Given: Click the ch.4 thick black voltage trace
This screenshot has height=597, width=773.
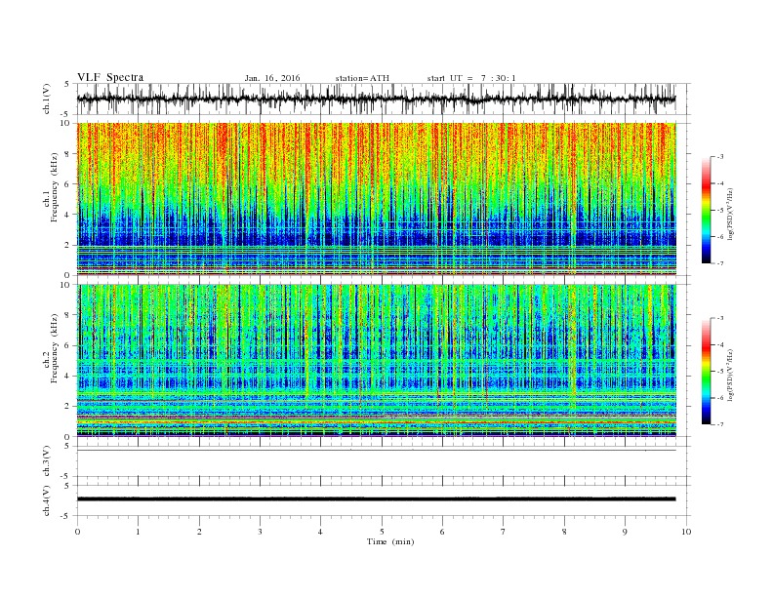Looking at the screenshot, I should [376, 499].
